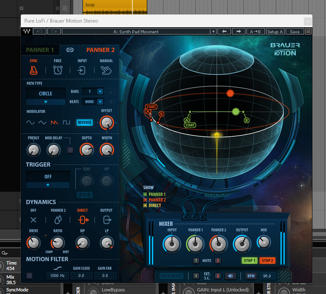Click the 96.0 BPM value field
The width and height of the screenshot is (326, 294).
(267, 276)
